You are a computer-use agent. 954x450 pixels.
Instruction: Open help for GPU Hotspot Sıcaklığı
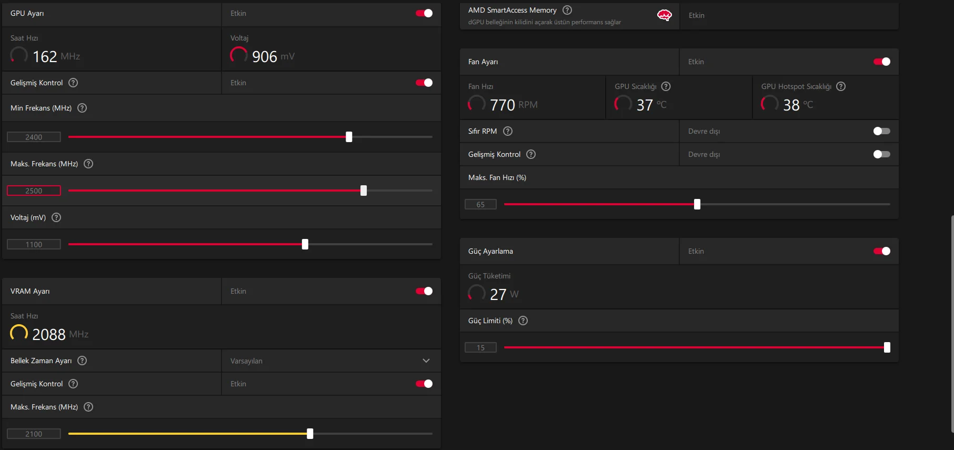[x=841, y=86]
